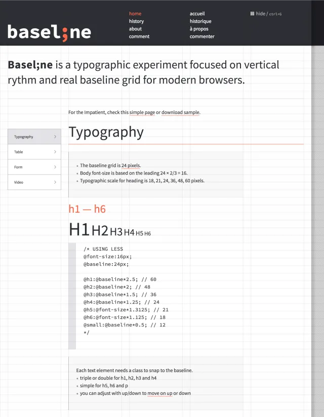This screenshot has width=324, height=417.
Task: Click the grid icon beside hide
Action: [252, 14]
